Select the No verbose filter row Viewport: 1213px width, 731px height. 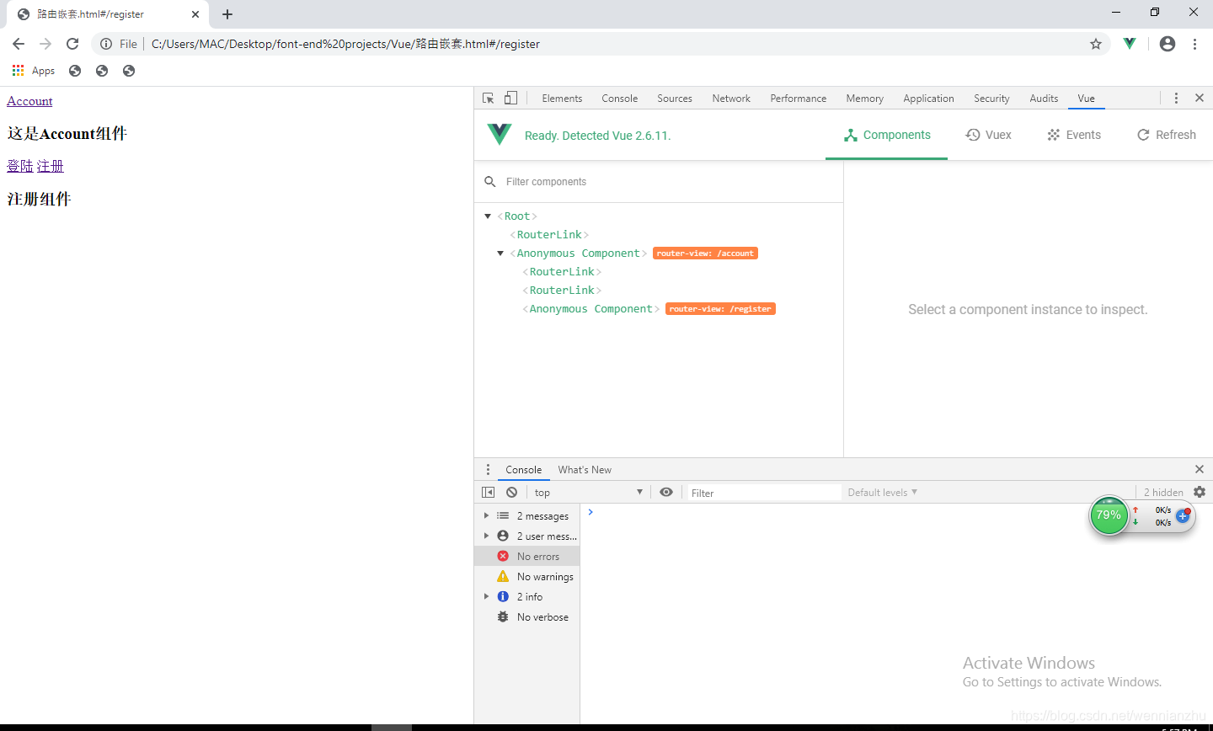(527, 616)
